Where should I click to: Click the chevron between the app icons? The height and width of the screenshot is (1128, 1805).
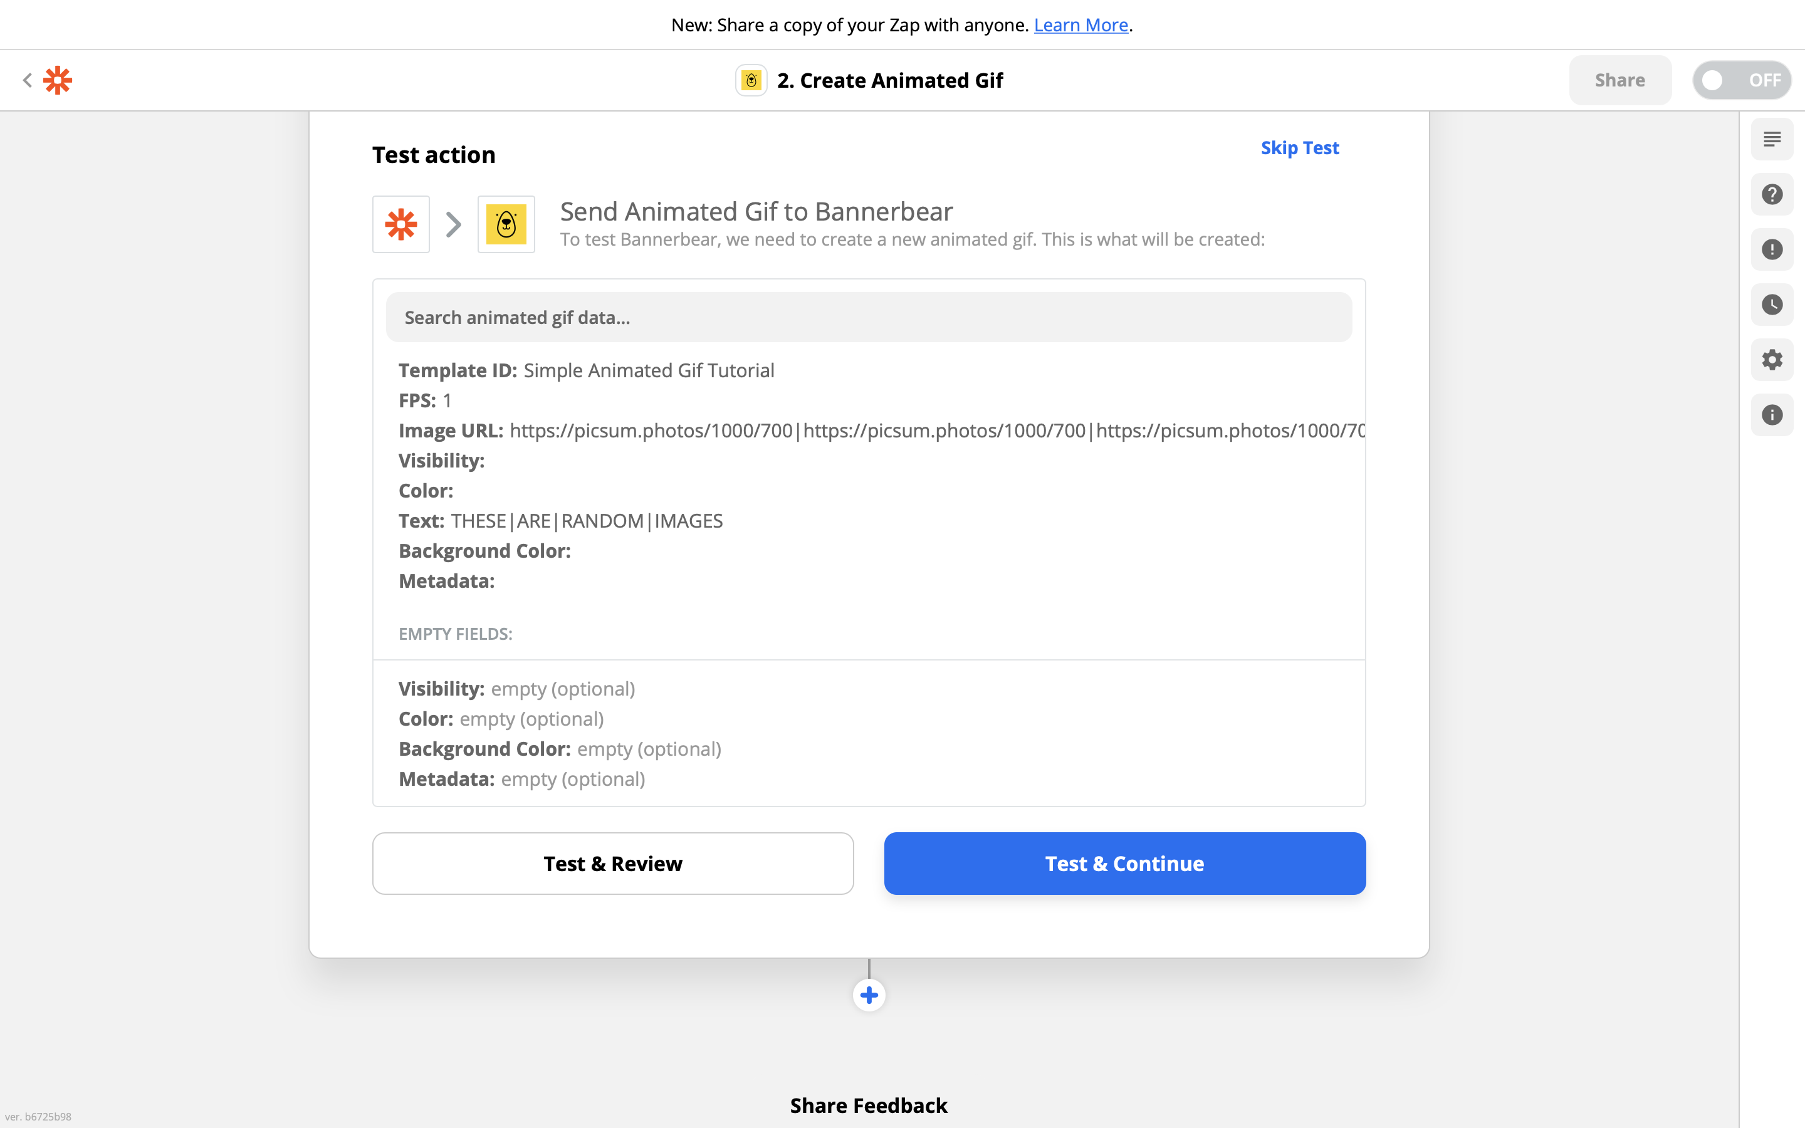coord(454,224)
